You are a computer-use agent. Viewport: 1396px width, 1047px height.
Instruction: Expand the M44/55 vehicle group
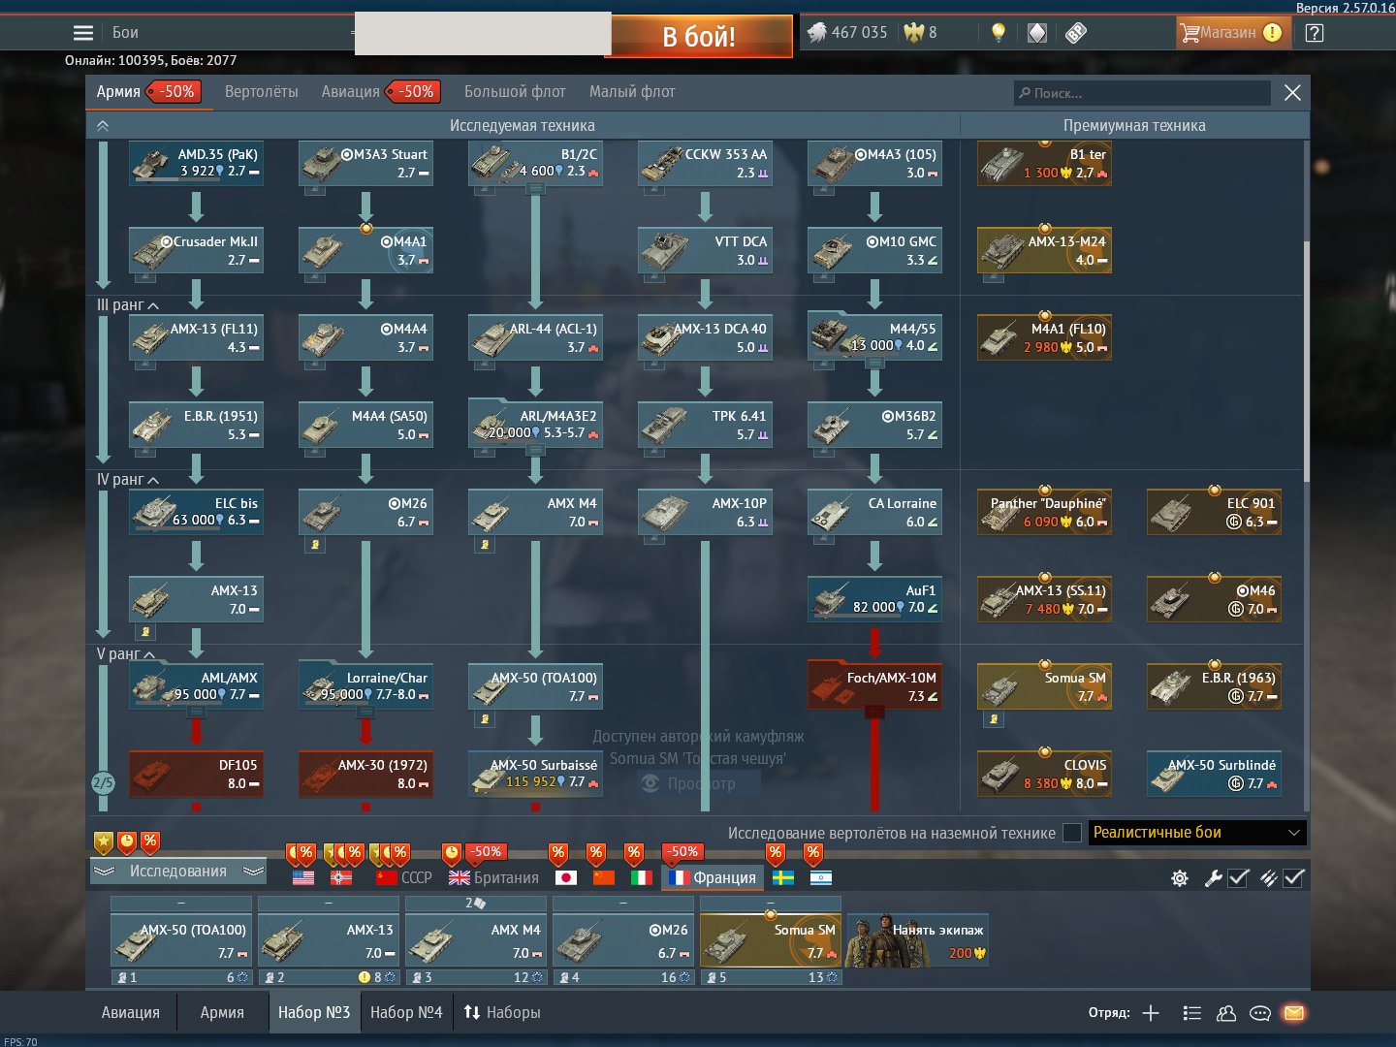(874, 364)
